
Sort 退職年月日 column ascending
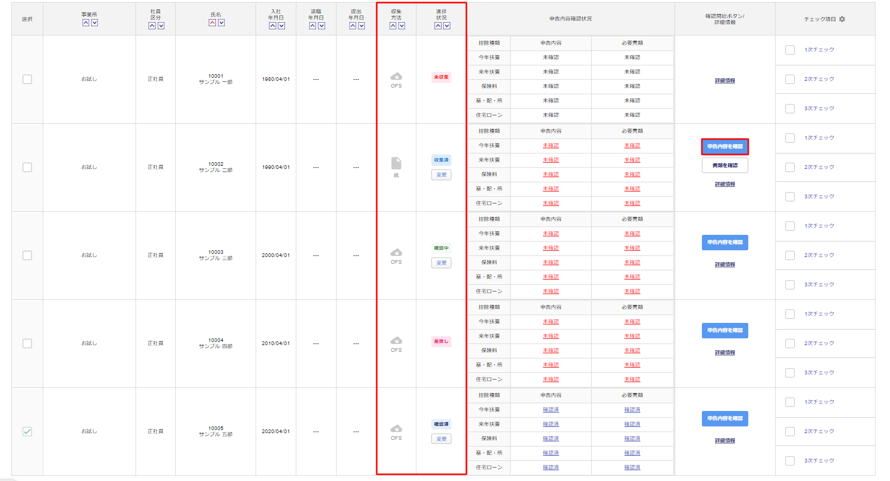[313, 26]
